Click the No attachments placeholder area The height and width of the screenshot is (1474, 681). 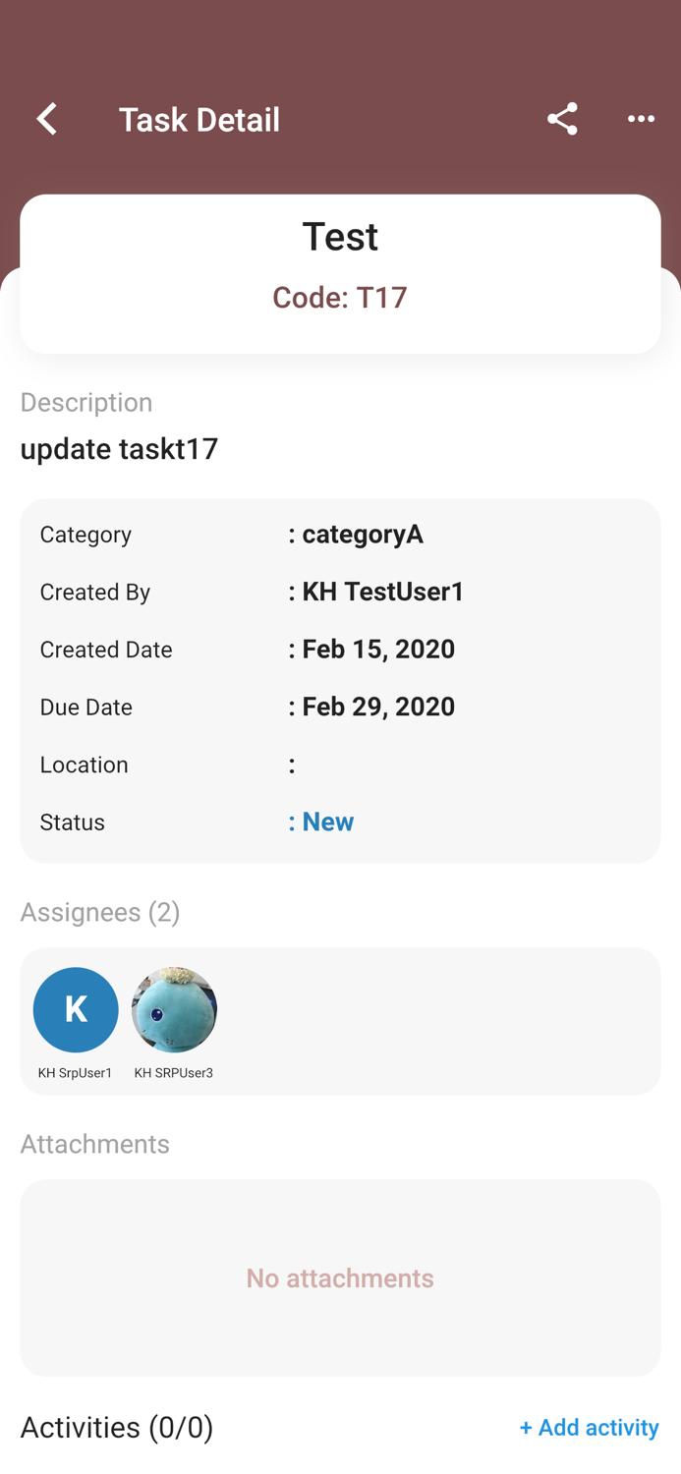tap(340, 1277)
